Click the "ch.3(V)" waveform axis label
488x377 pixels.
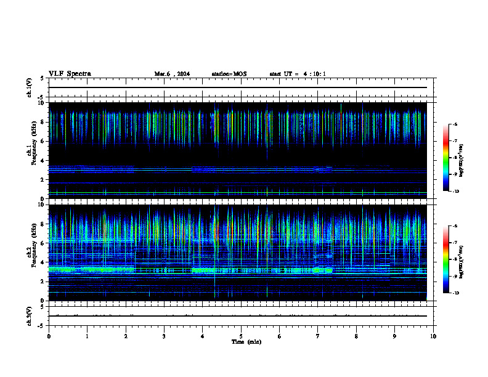(x=29, y=316)
